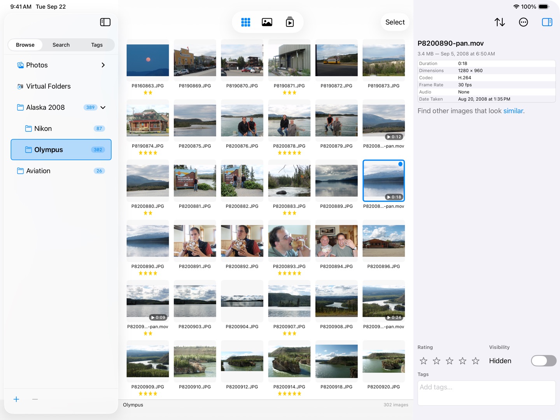Image resolution: width=560 pixels, height=420 pixels.
Task: Select thumbnail P8200896.JPG
Action: [x=383, y=241]
